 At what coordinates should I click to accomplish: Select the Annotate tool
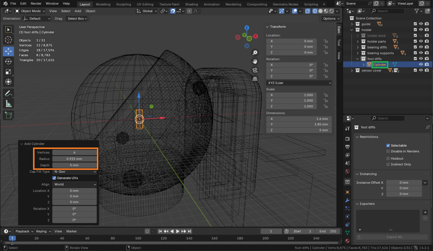9,93
